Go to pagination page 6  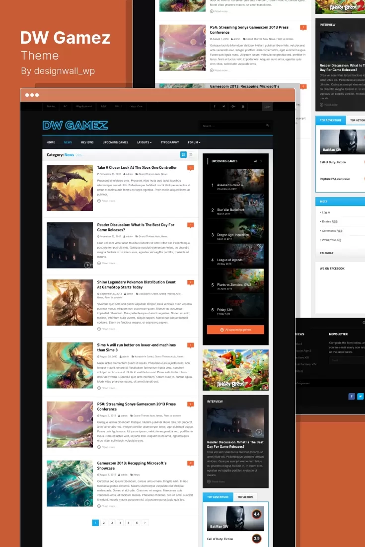(x=137, y=523)
